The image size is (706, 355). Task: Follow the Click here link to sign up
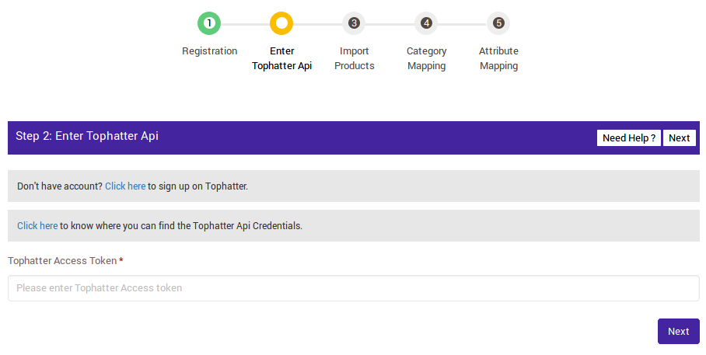coord(125,186)
